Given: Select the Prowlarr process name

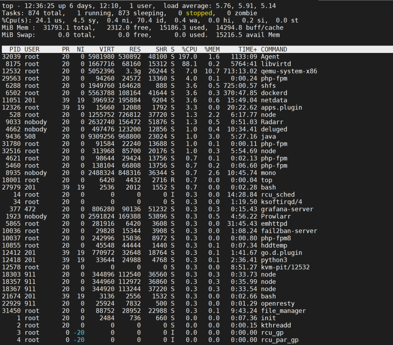Looking at the screenshot, I should [276, 216].
